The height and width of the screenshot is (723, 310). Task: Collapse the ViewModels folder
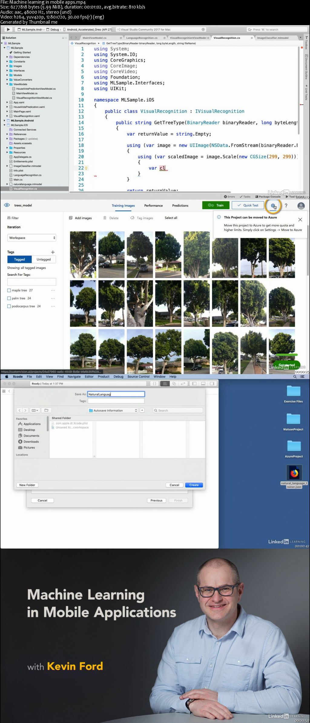click(x=7, y=84)
